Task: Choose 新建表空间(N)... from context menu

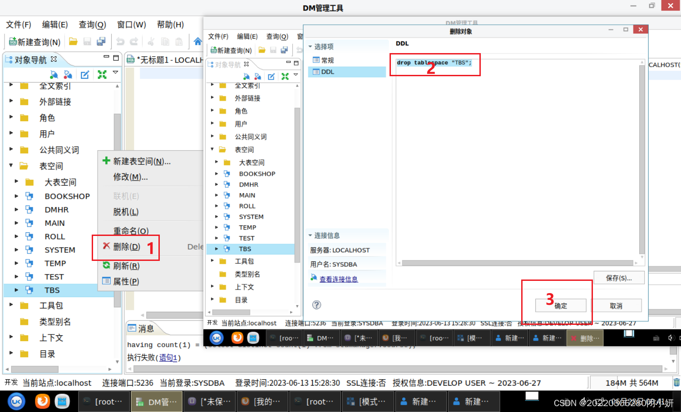Action: pyautogui.click(x=142, y=161)
